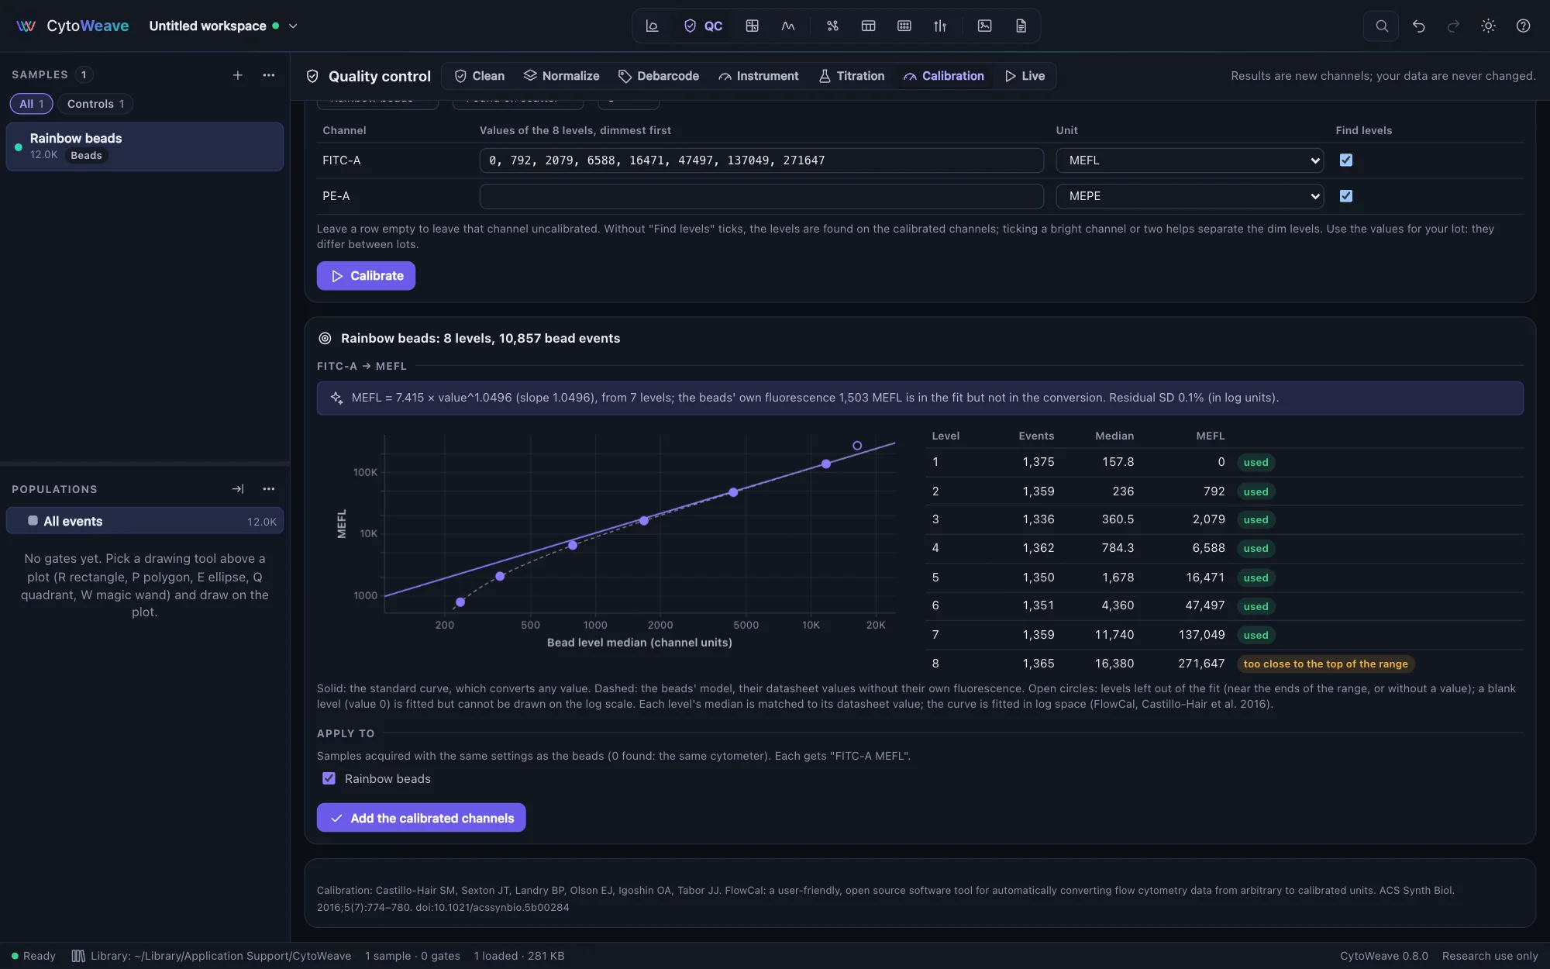Click Add the calibrated channels button
This screenshot has height=969, width=1550.
(x=421, y=818)
